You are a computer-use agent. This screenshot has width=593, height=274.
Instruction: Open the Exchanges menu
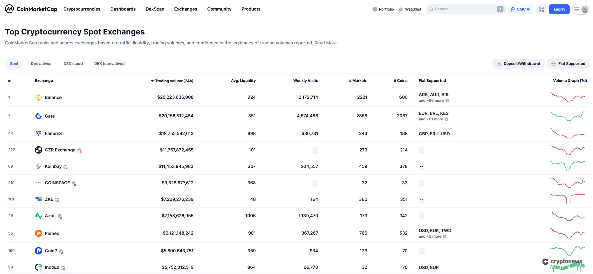[186, 9]
